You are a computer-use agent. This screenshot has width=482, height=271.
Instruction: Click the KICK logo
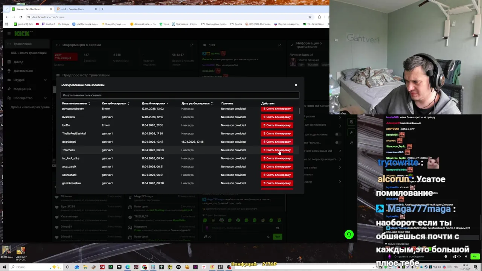23,33
